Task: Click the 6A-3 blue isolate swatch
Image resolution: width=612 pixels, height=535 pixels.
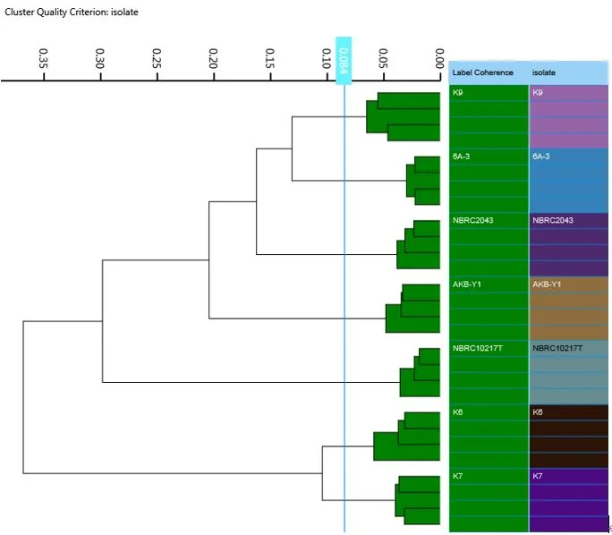Action: click(569, 181)
